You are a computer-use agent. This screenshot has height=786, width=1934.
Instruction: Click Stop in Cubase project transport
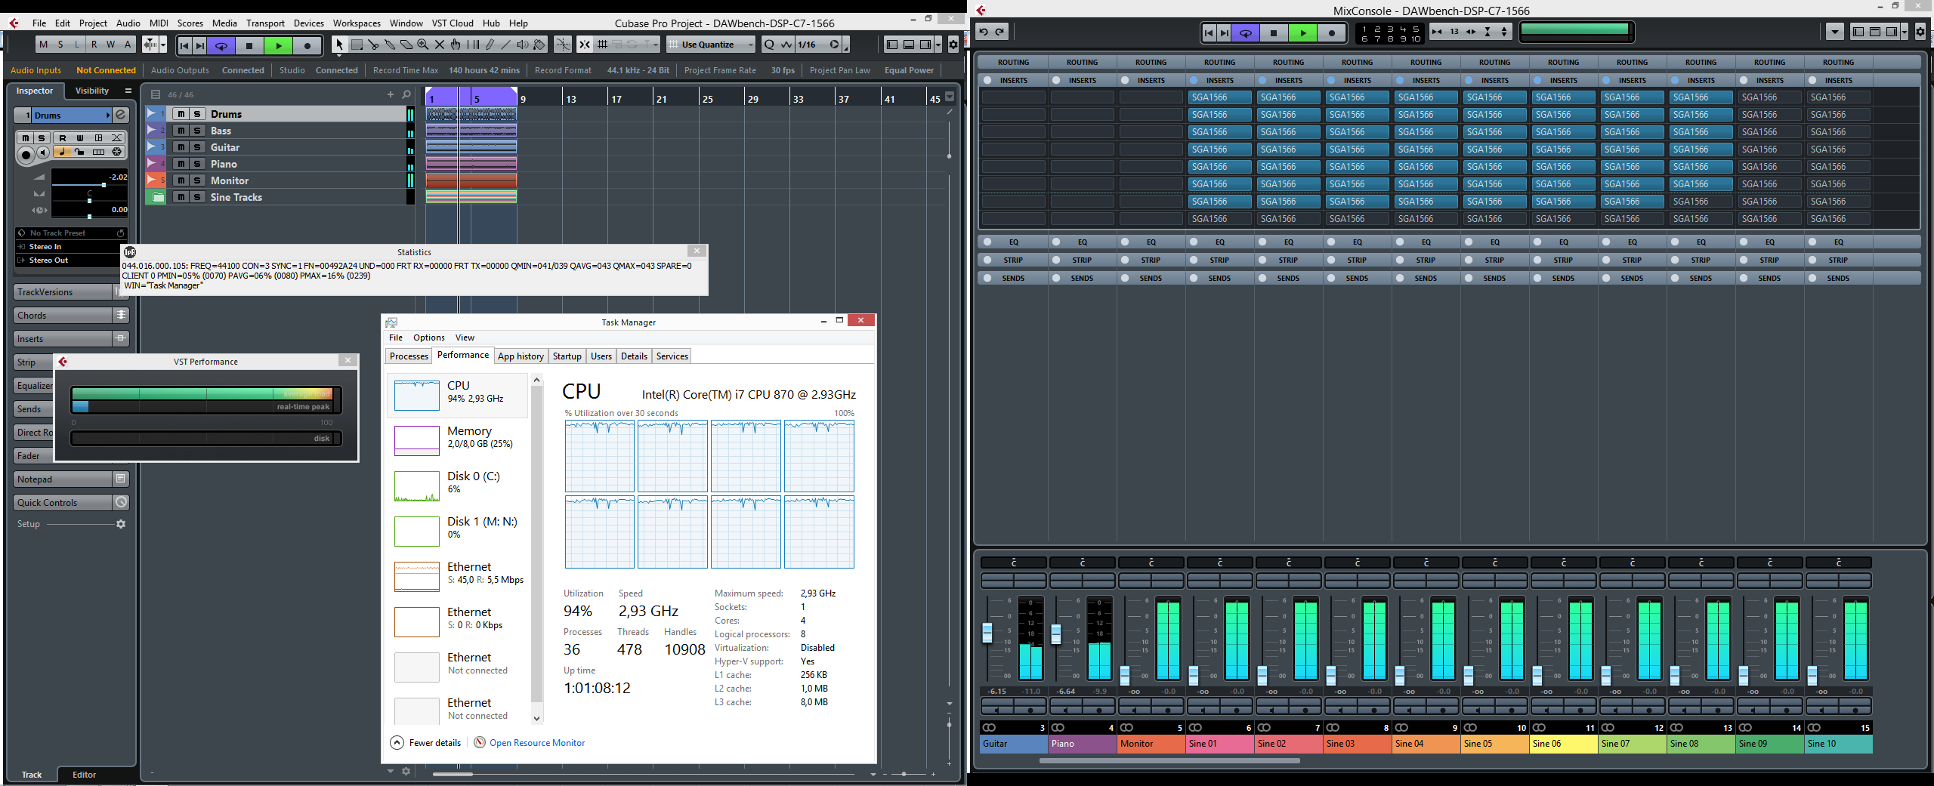pyautogui.click(x=249, y=45)
